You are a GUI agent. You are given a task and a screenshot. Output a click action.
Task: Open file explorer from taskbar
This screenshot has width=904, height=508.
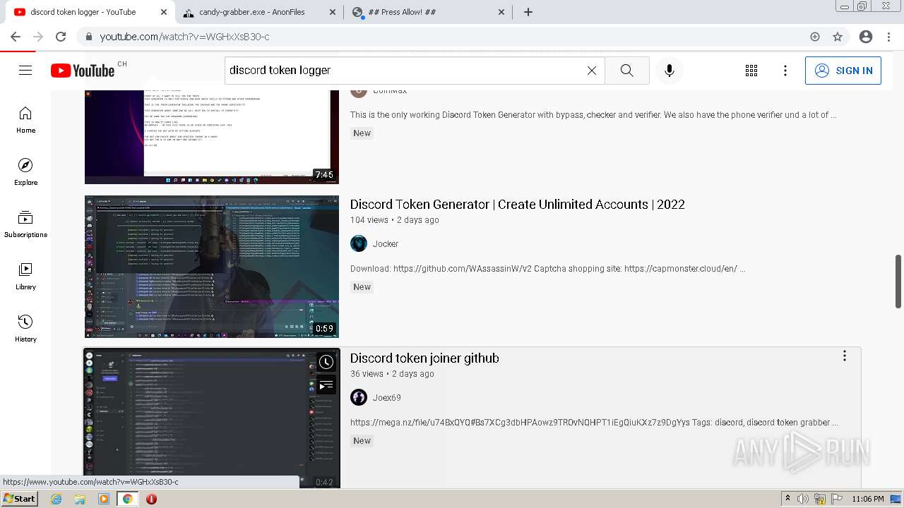click(80, 499)
